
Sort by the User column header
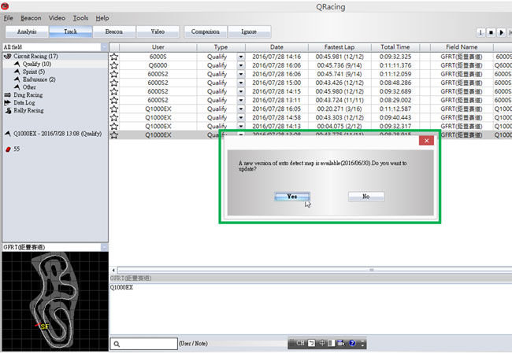158,47
